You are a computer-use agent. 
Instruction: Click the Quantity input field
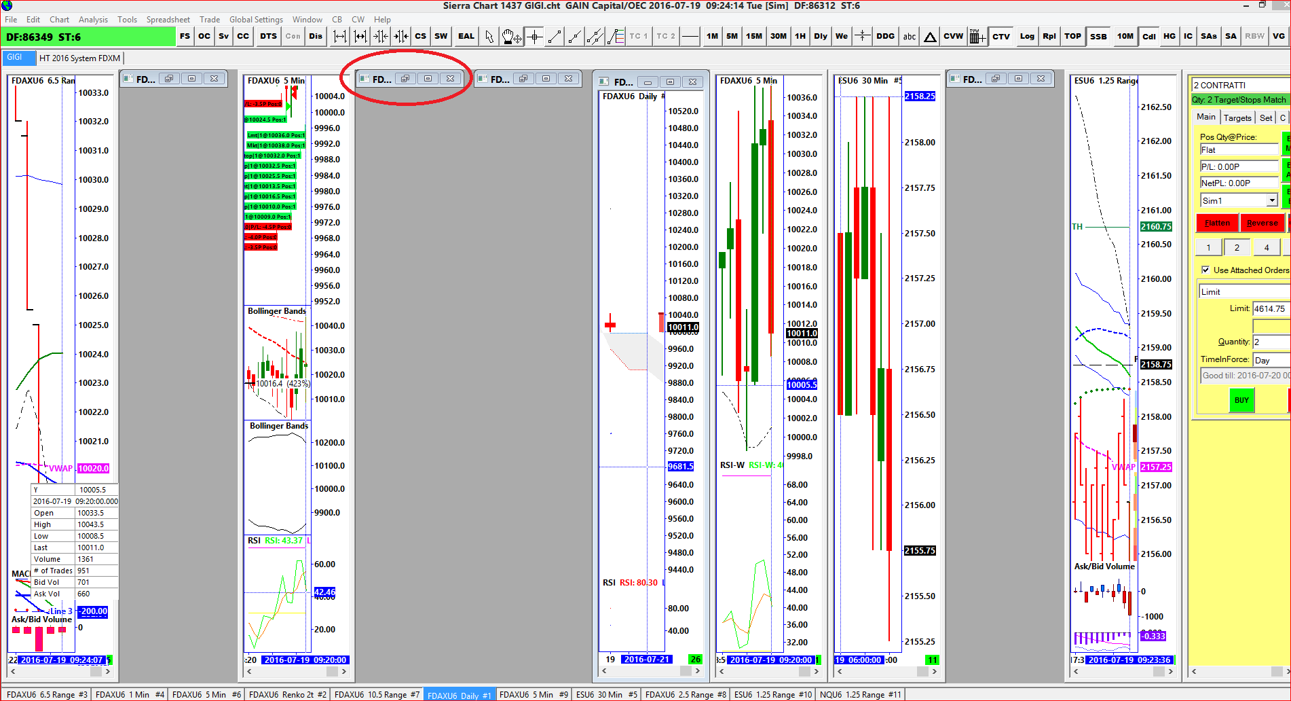pos(1271,342)
